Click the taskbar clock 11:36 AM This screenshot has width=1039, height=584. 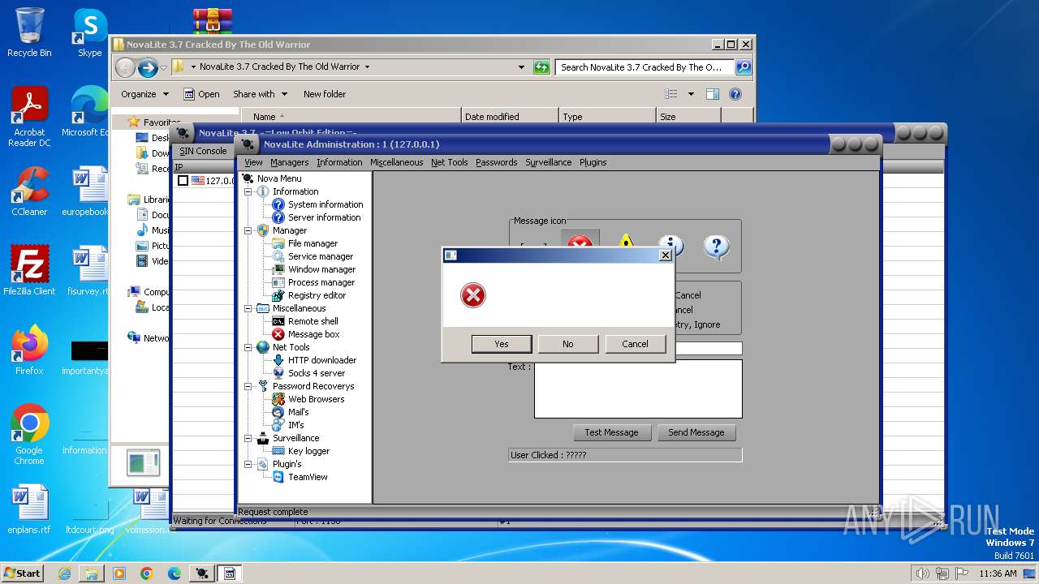point(998,573)
